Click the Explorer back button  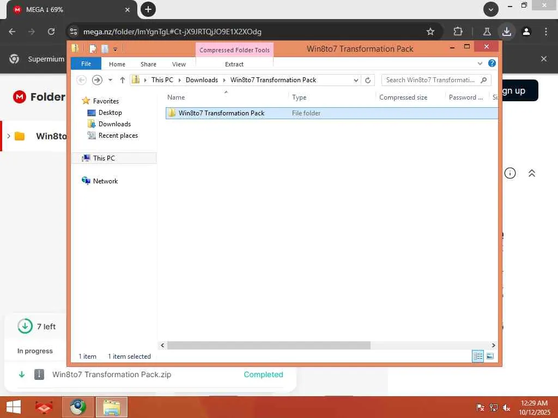click(82, 80)
